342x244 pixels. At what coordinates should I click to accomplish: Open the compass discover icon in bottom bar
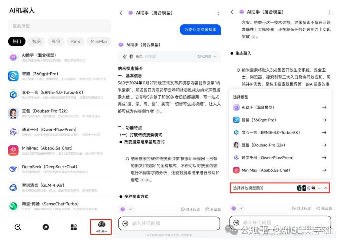coord(46,227)
